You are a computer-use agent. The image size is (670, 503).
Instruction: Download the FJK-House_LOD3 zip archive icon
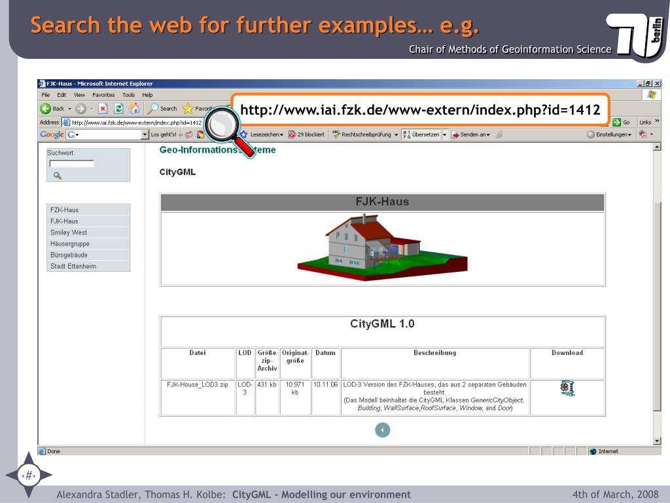tap(567, 388)
